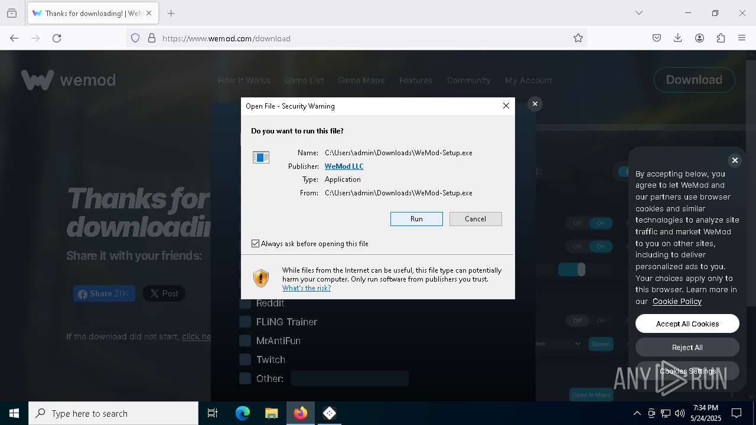Open a new browser tab
Screen dimensions: 756x425
171,13
